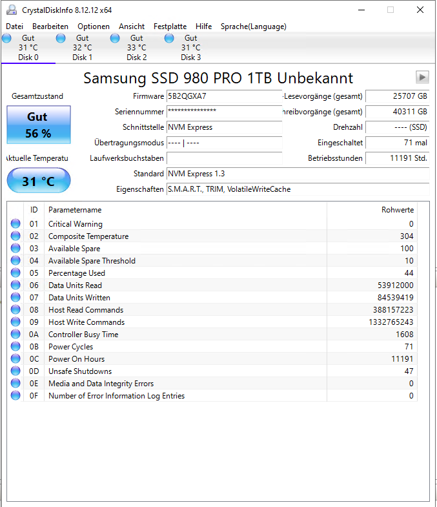Open the Festplatte menu

(x=170, y=26)
